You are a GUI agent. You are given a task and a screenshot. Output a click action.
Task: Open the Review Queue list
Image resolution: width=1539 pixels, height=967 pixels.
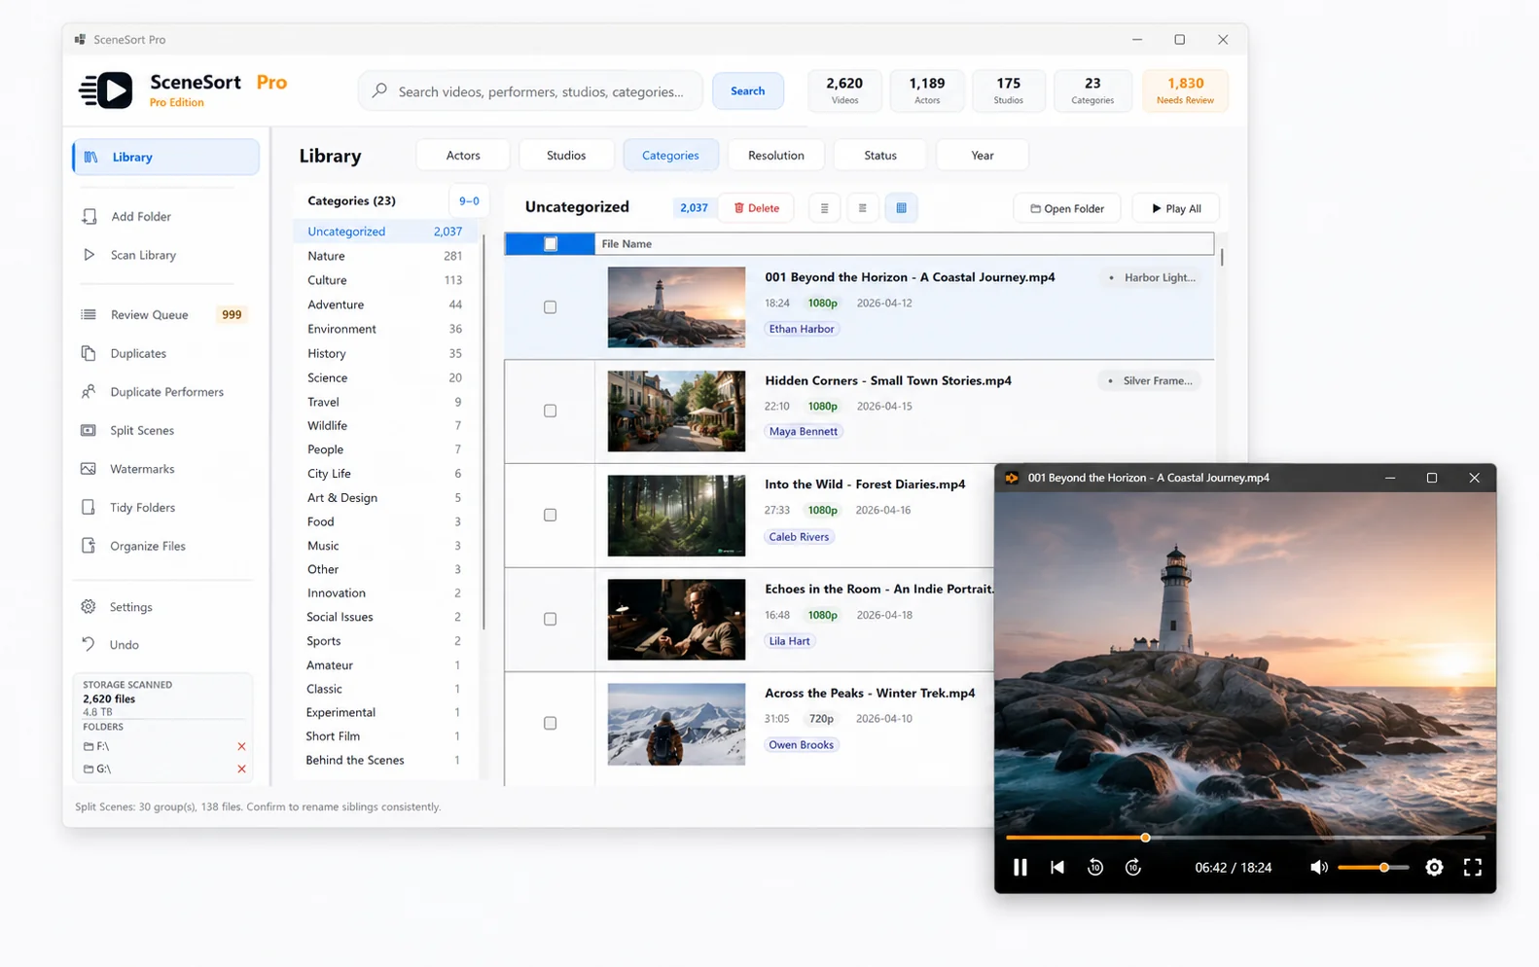[x=165, y=314]
